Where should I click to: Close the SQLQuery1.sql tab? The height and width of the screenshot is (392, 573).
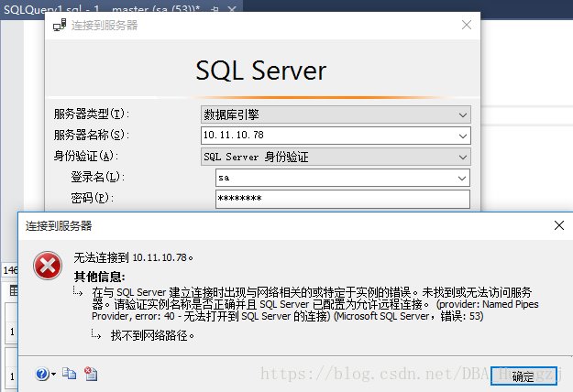click(232, 9)
